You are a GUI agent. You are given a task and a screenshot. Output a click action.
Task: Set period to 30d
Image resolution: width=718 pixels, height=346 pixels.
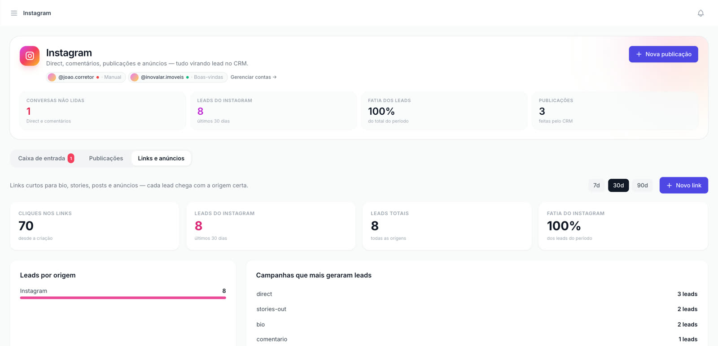click(618, 186)
